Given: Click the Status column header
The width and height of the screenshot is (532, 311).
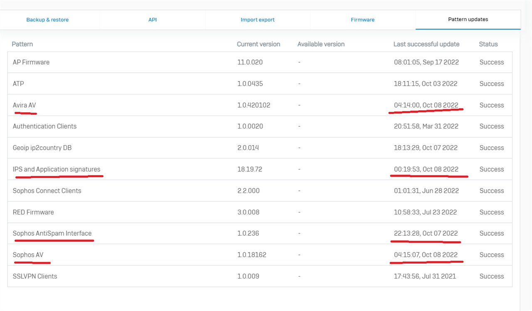Looking at the screenshot, I should [x=488, y=44].
